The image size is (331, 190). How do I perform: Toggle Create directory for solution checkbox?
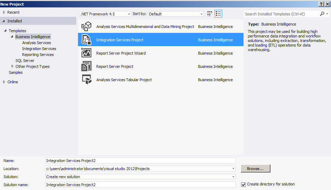tap(244, 184)
